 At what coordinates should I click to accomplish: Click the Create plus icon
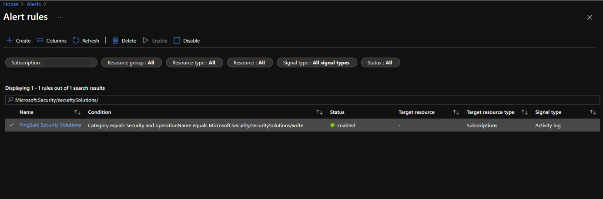[10, 40]
